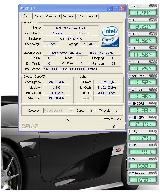
Task: Open settings icon on +5.0 monitor
Action: click(x=151, y=34)
